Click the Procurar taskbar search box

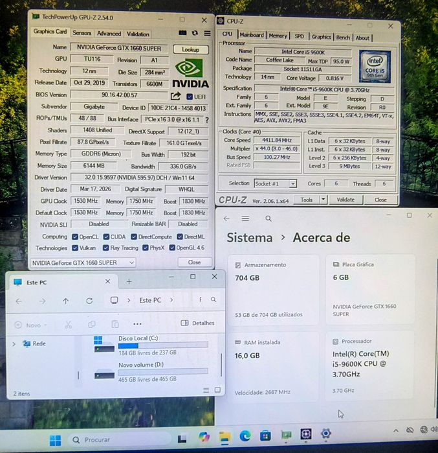point(118,439)
